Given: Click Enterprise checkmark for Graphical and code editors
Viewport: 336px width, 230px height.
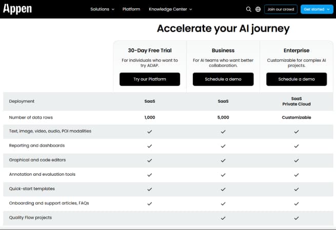Looking at the screenshot, I should point(297,160).
